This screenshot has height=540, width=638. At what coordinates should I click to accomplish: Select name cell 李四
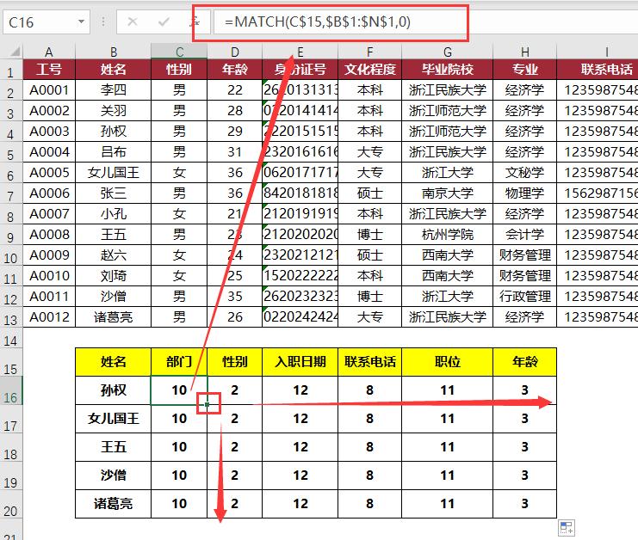pyautogui.click(x=113, y=89)
